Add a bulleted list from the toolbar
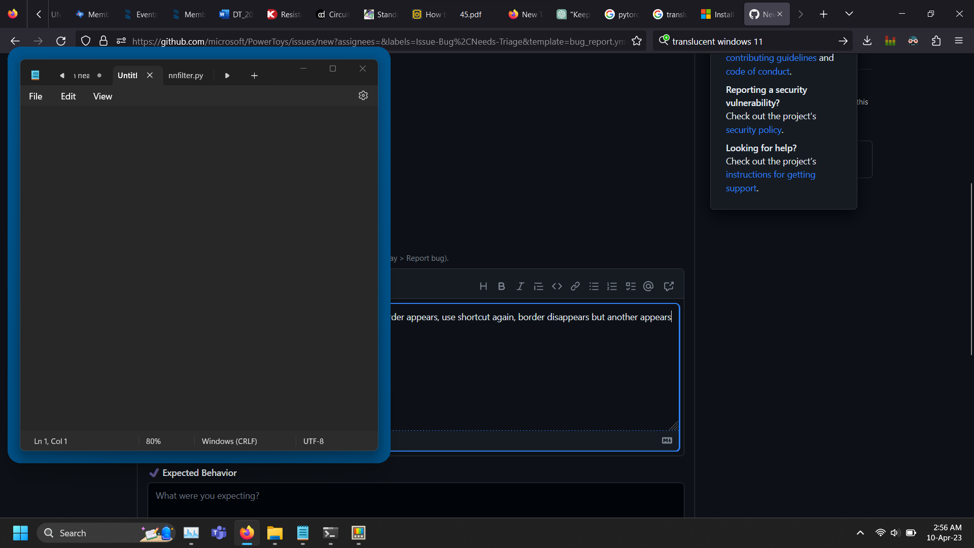Viewport: 974px width, 548px height. (x=594, y=286)
